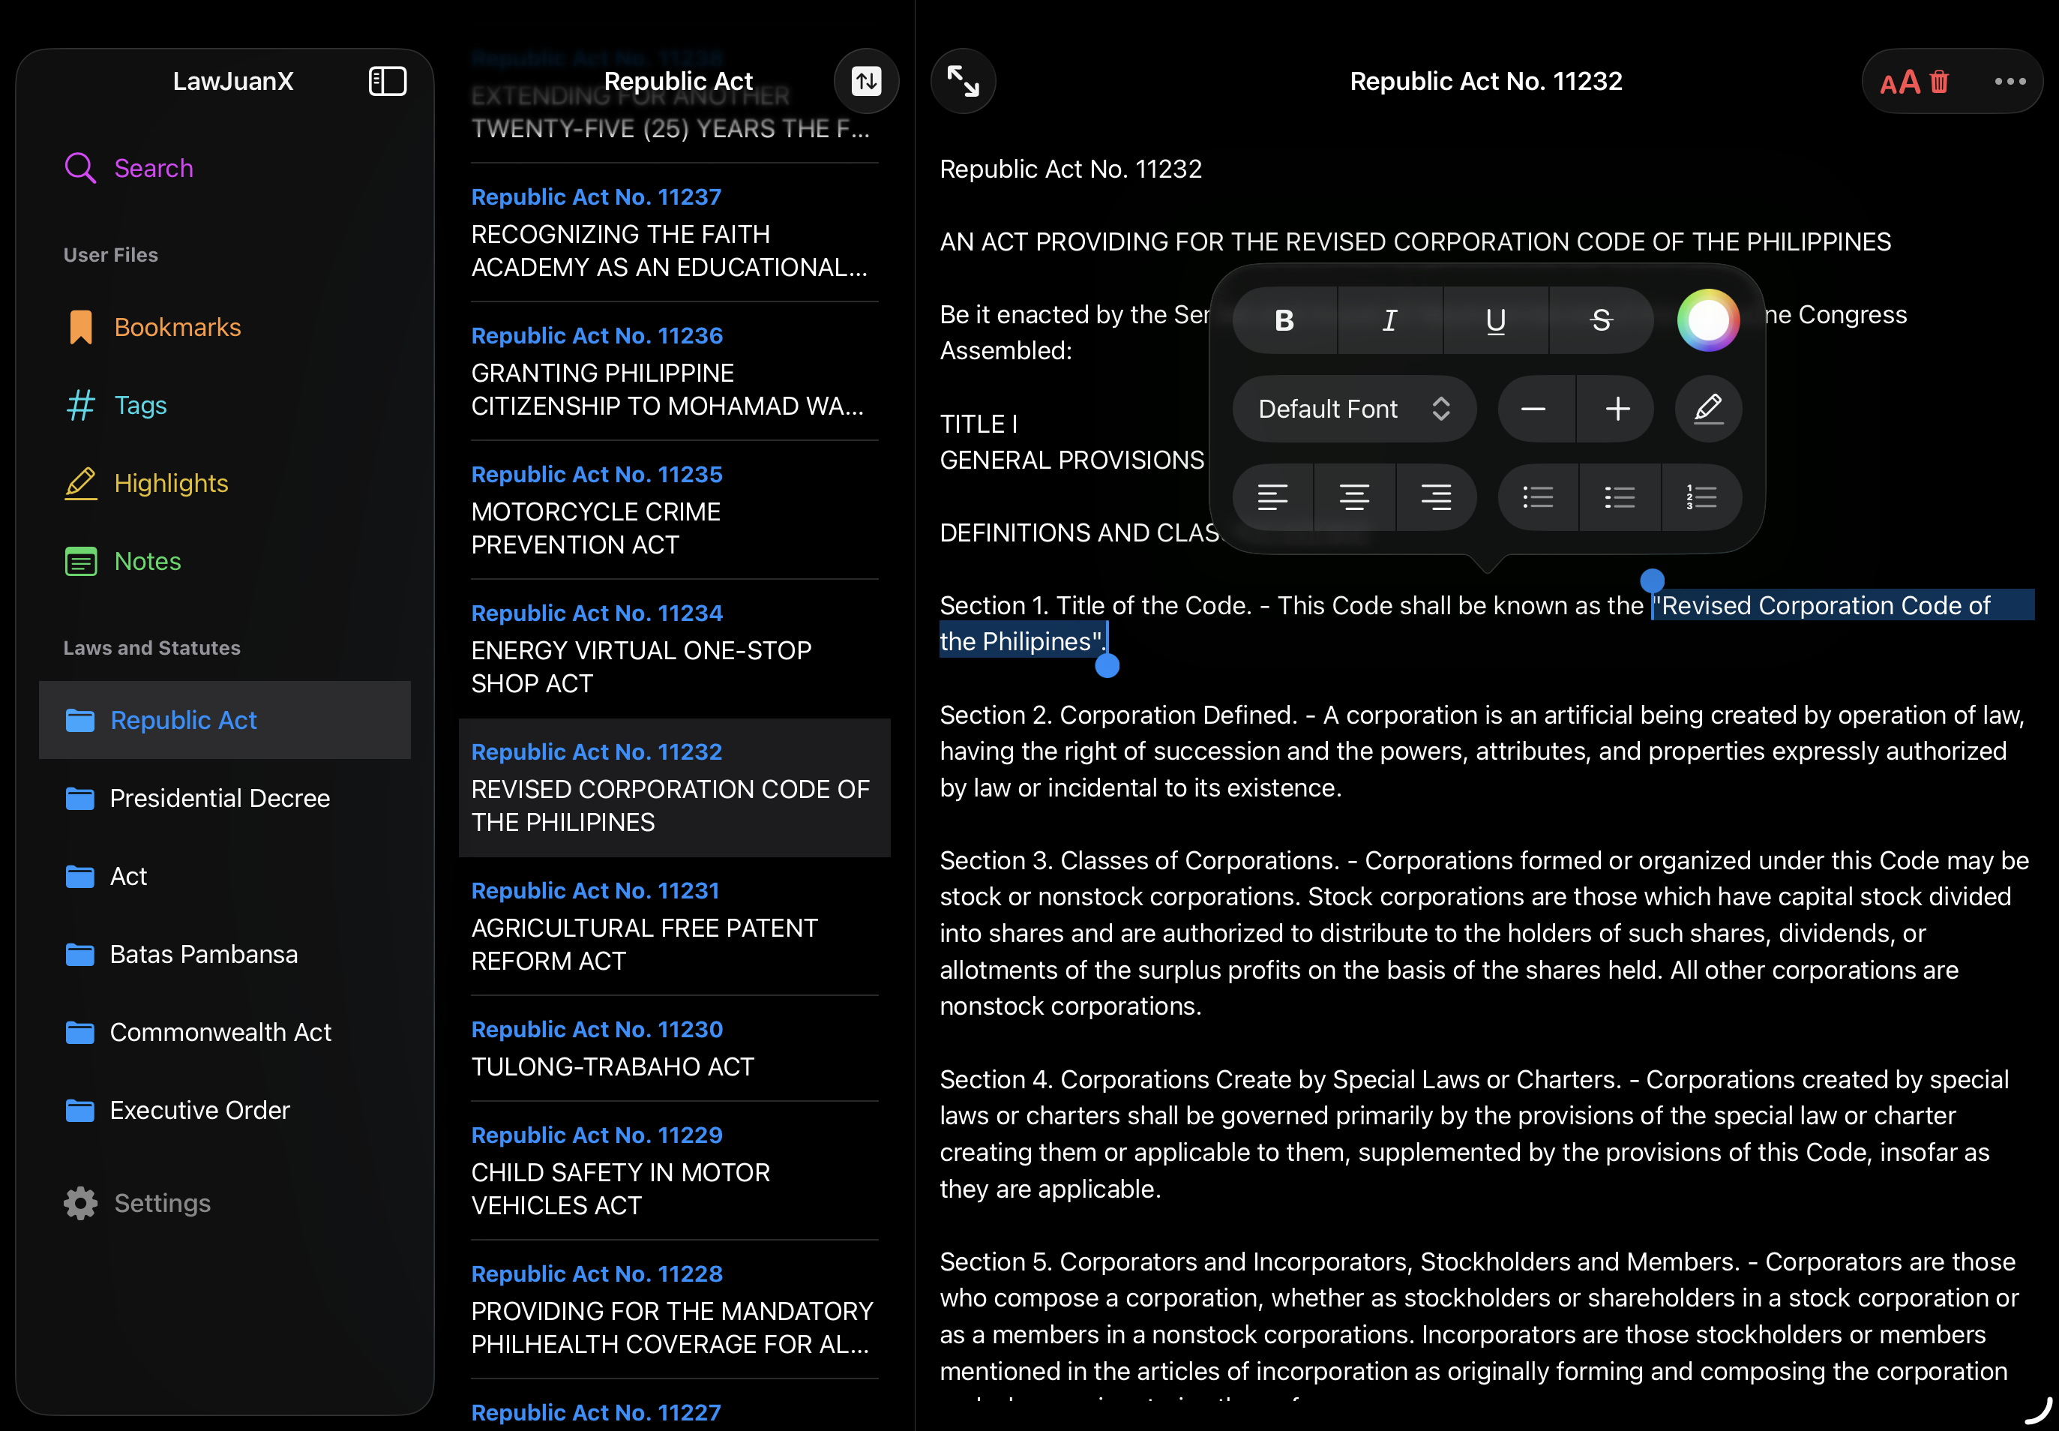Open Republic Act No. 11231 entry
This screenshot has height=1431, width=2059.
[x=674, y=927]
